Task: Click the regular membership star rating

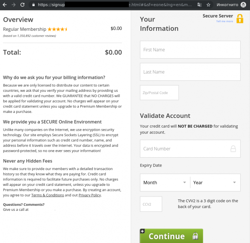Action: pyautogui.click(x=57, y=29)
